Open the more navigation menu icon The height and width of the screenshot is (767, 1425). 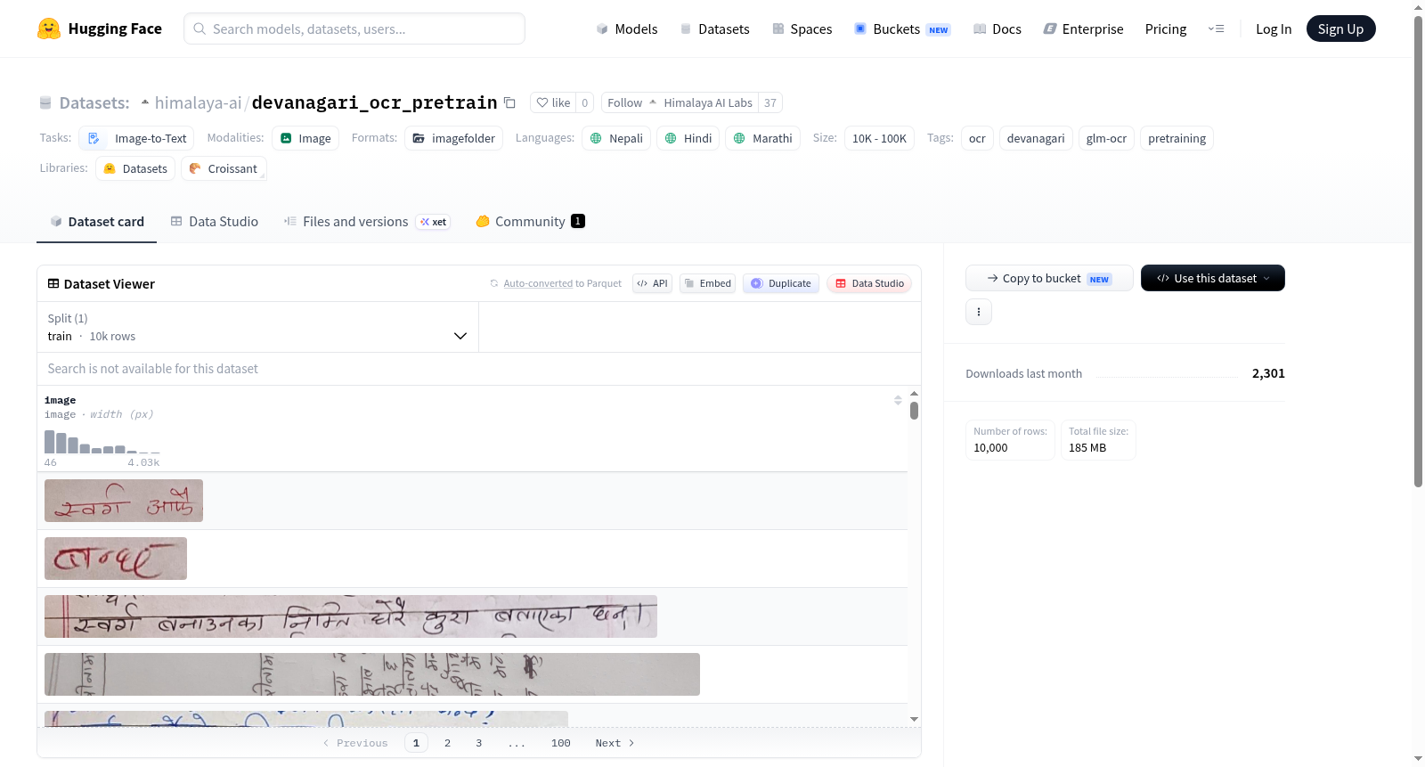coord(1216,29)
